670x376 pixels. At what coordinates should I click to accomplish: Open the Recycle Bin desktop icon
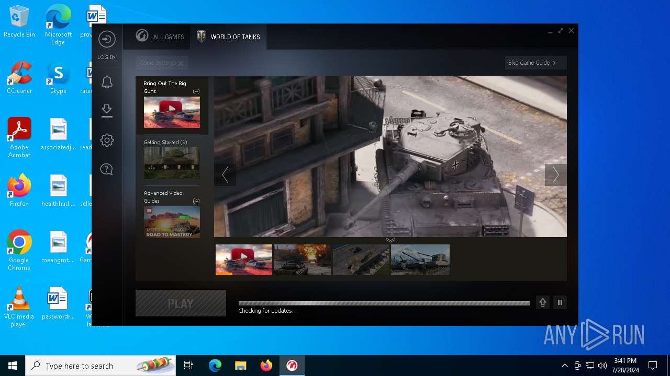click(19, 22)
